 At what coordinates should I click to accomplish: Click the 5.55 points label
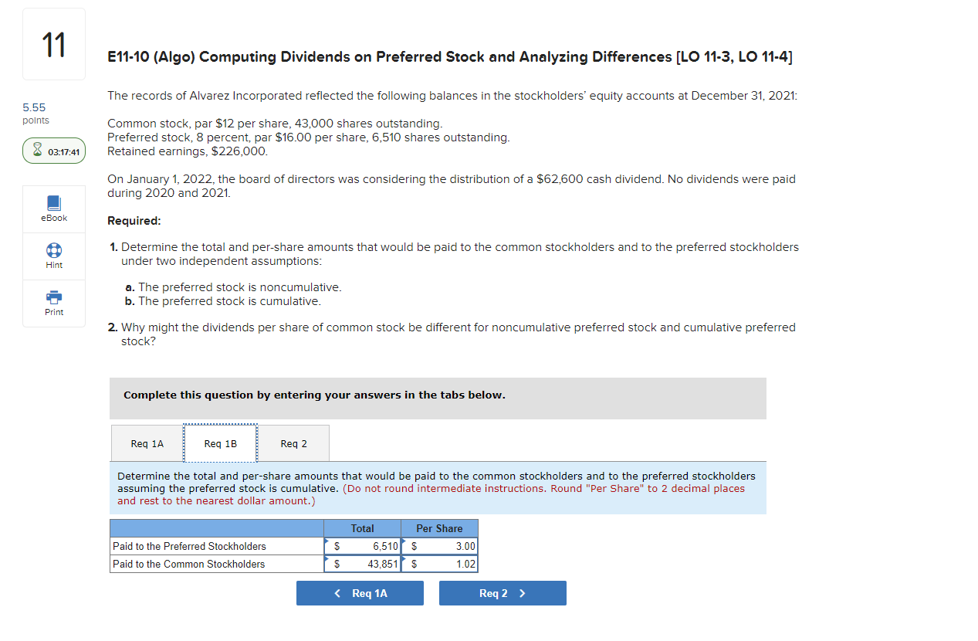(36, 113)
